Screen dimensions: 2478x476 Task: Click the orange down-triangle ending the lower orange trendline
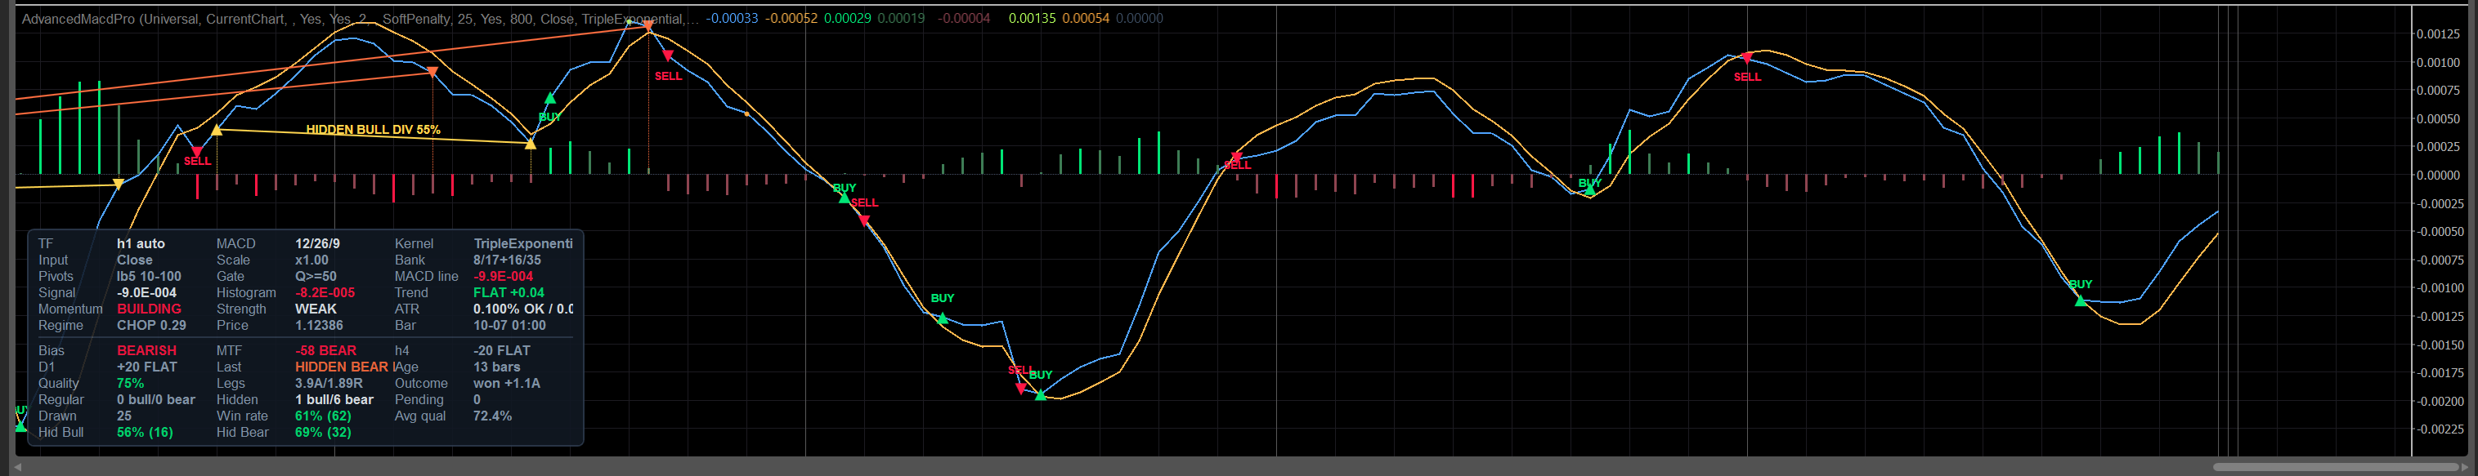(x=432, y=72)
